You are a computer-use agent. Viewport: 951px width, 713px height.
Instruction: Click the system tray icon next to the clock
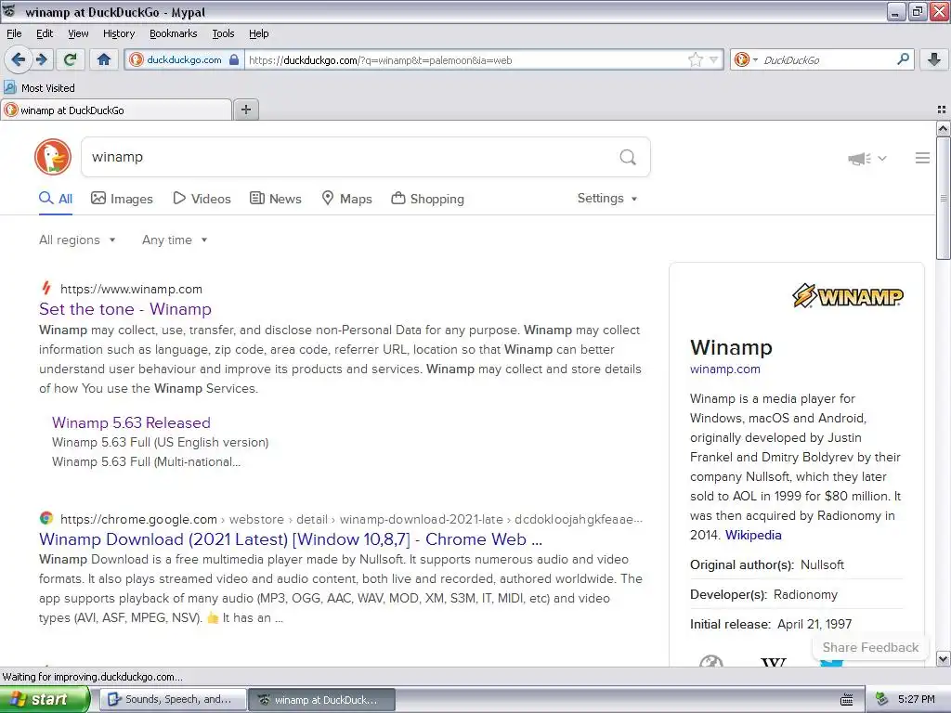tap(882, 700)
